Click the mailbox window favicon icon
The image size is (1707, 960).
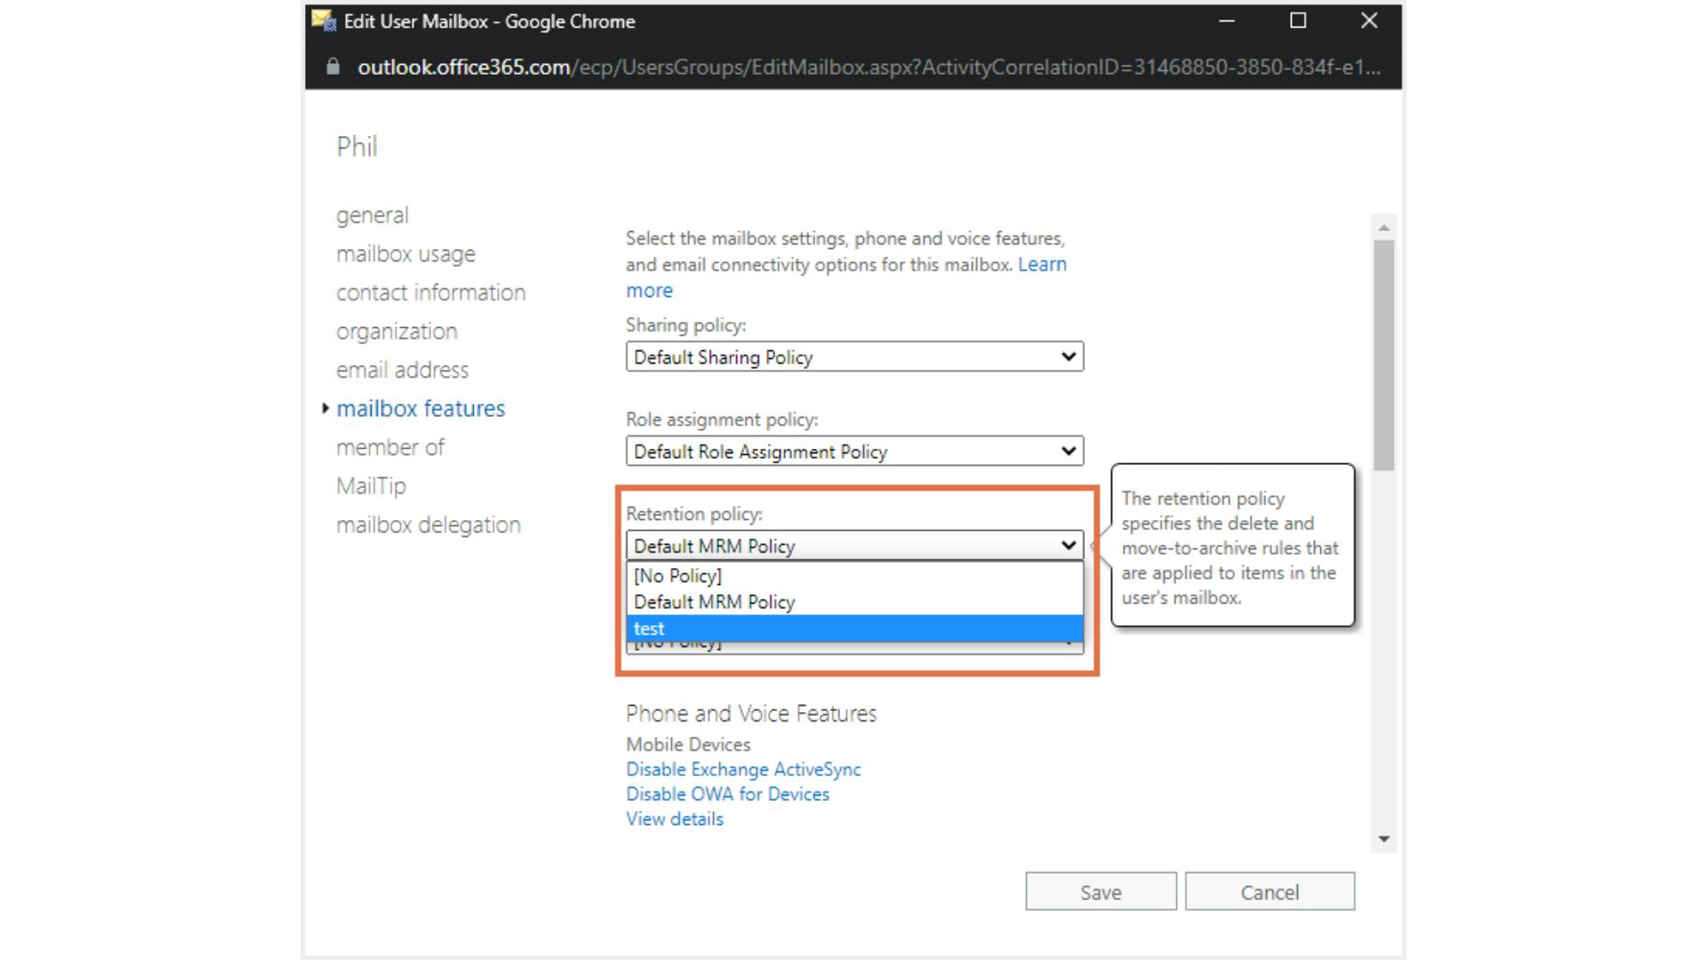[324, 20]
